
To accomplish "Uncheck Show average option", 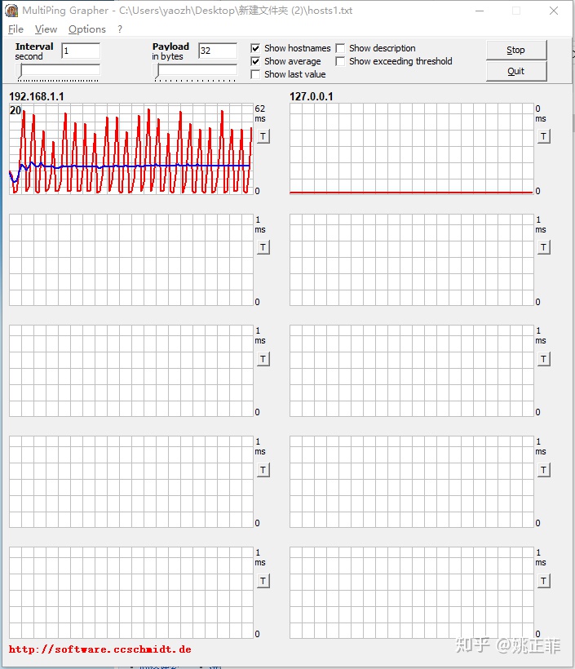I will [256, 61].
